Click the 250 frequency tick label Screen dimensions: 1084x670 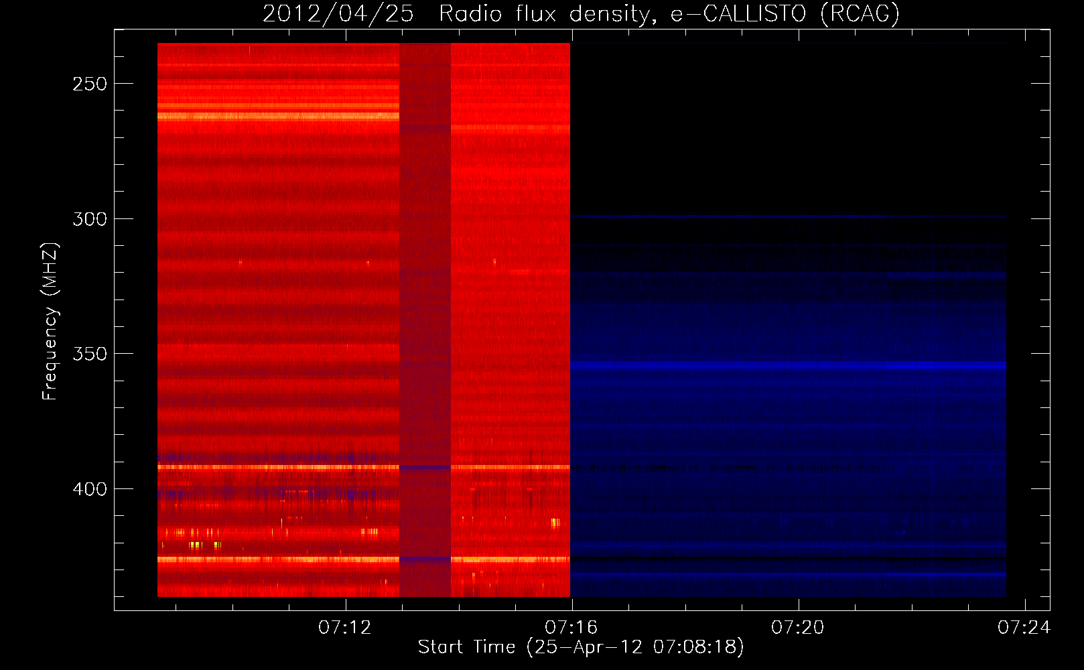[90, 84]
